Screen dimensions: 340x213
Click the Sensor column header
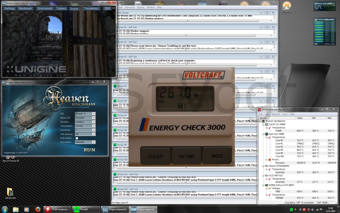277,118
